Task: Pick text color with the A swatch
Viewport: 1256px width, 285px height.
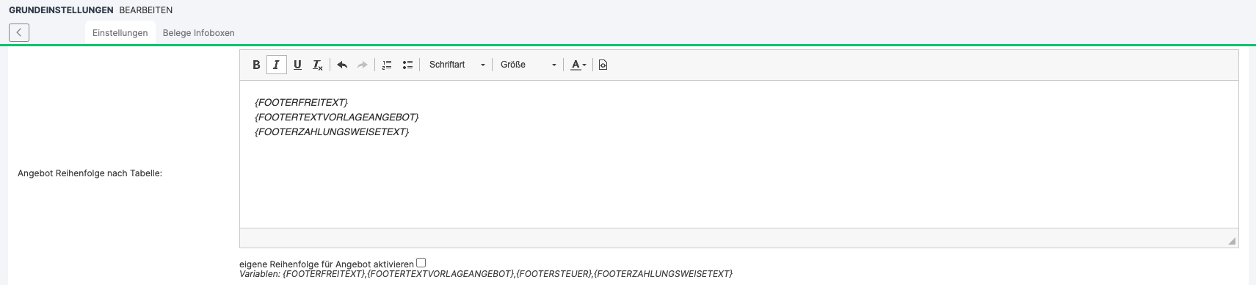Action: tap(576, 65)
